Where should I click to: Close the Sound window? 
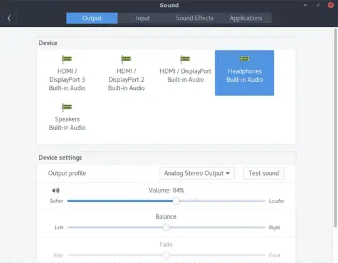330,5
